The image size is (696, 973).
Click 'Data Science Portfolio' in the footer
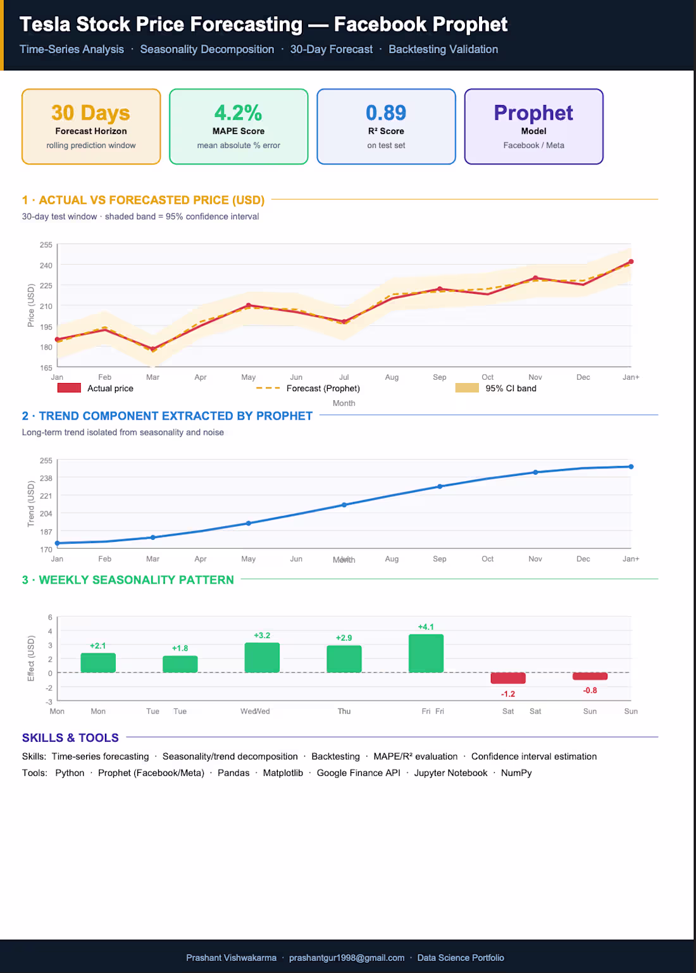461,958
